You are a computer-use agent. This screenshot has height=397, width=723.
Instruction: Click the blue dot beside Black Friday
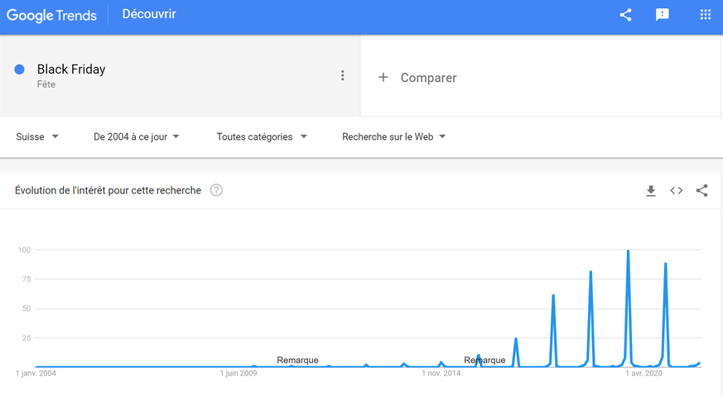coord(20,69)
